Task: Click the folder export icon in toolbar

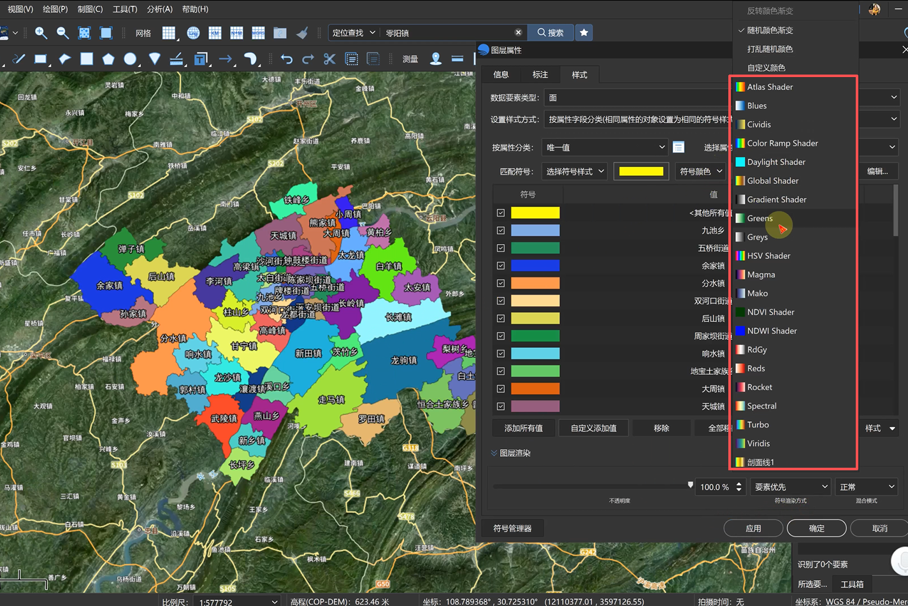Action: (x=280, y=32)
